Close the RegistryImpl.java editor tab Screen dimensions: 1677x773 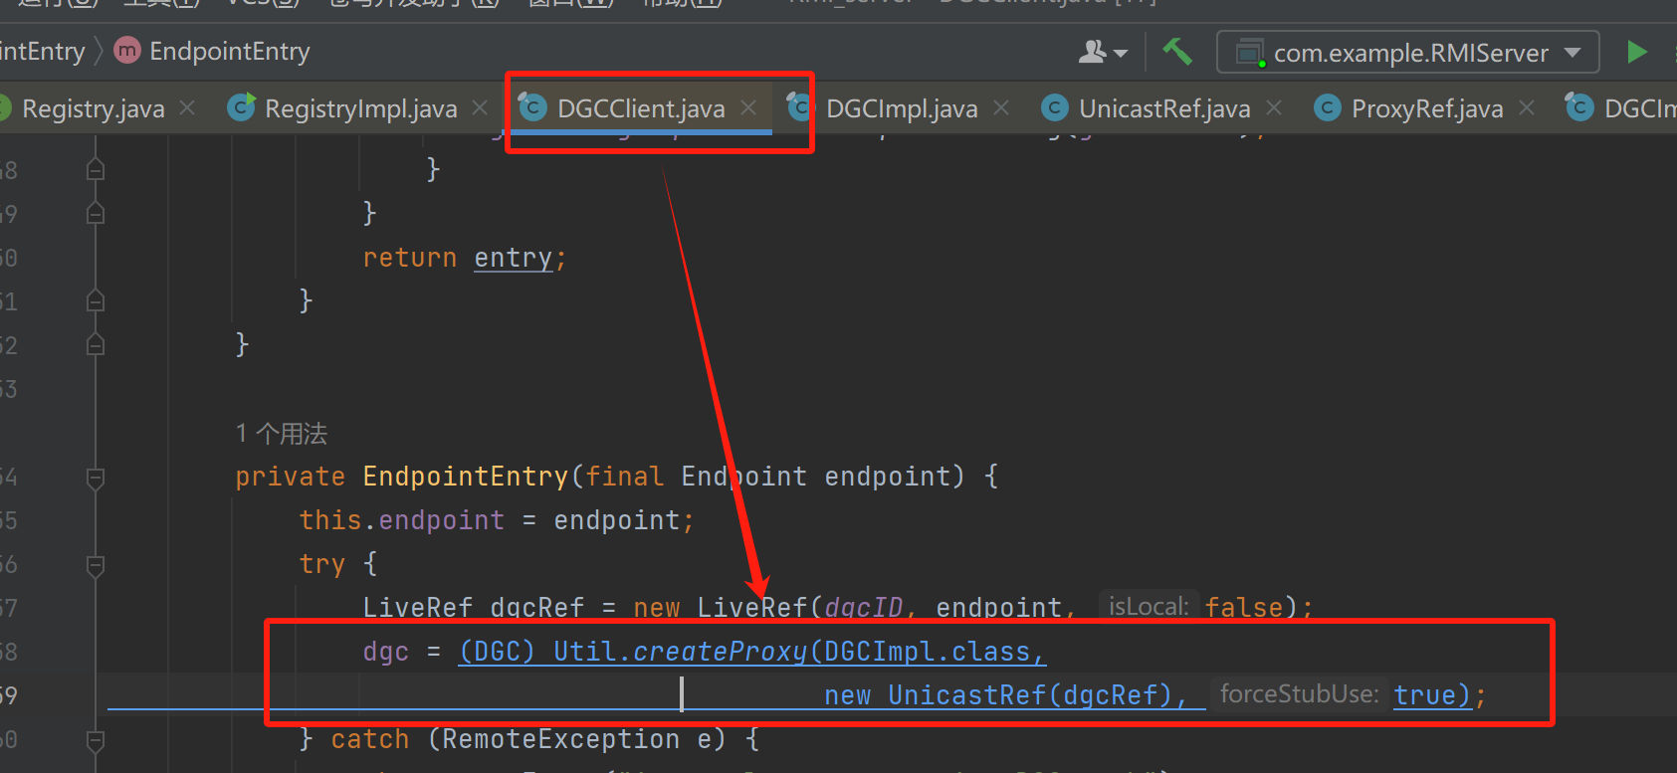[x=480, y=107]
